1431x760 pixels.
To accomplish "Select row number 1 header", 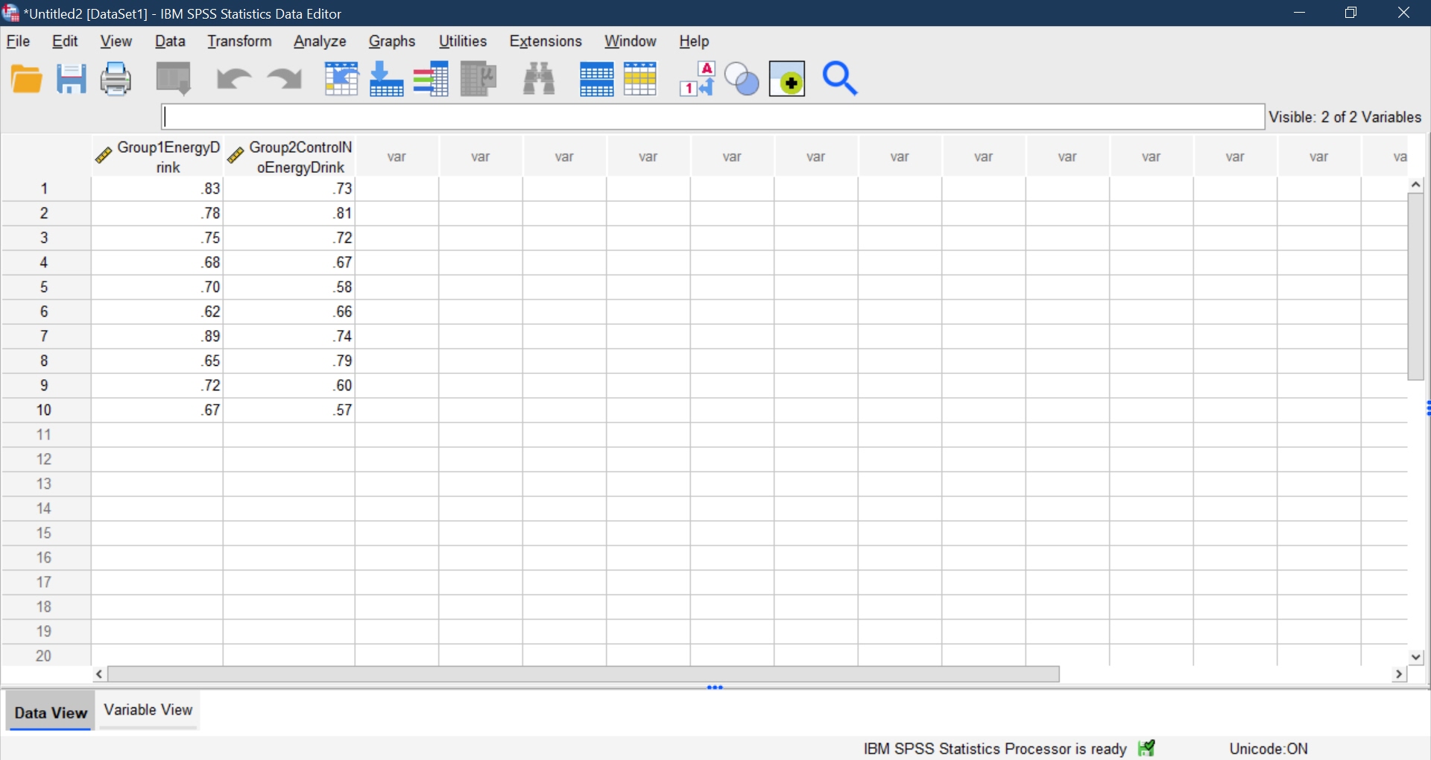I will pyautogui.click(x=45, y=189).
